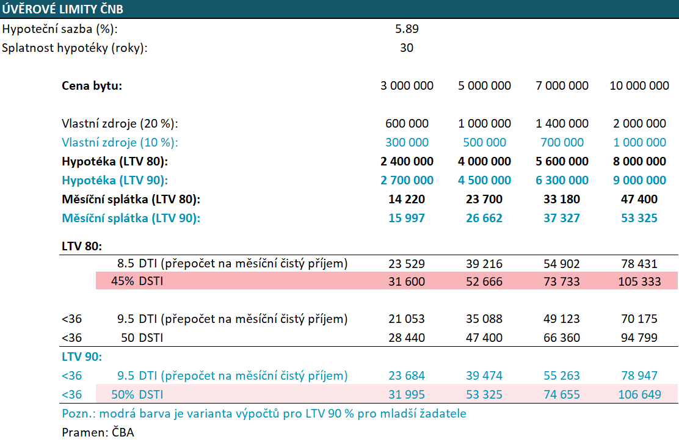Image resolution: width=679 pixels, height=442 pixels.
Task: Click the blue monthly payment 15 997
Action: tap(407, 218)
